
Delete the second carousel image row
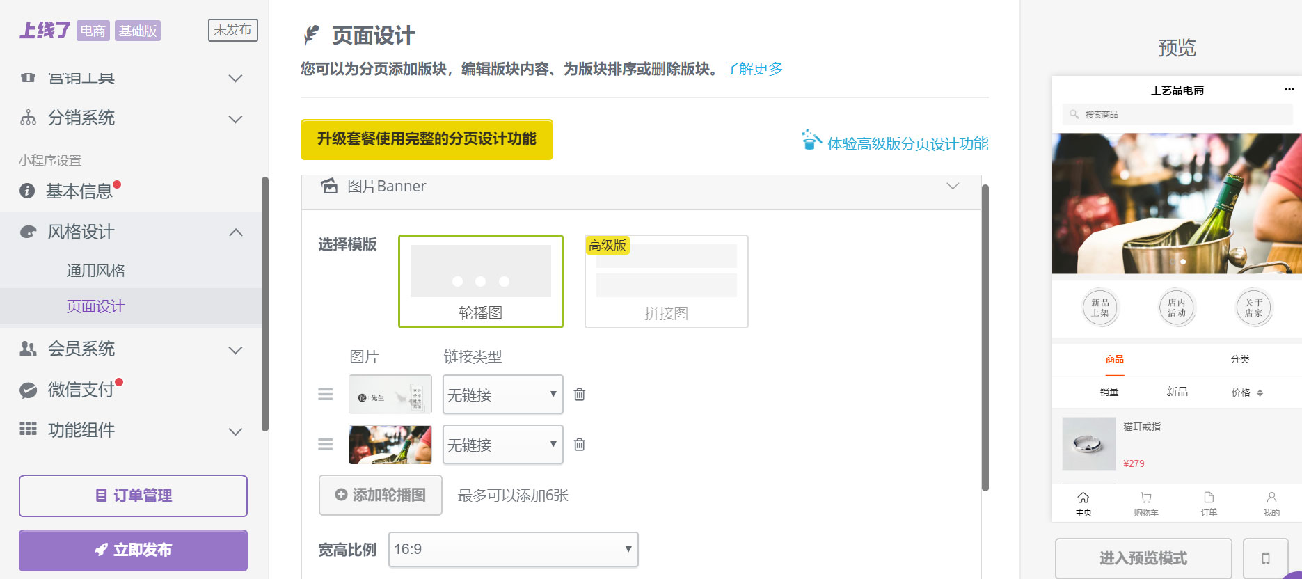point(579,445)
